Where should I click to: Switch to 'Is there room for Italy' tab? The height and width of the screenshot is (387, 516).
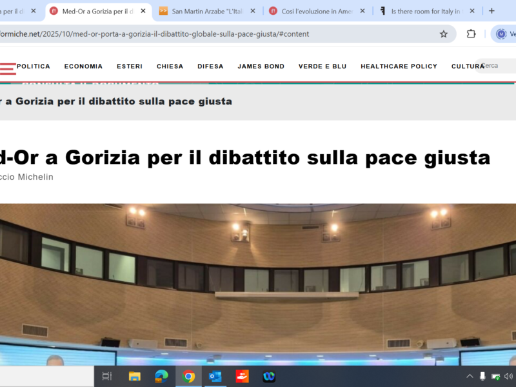[426, 11]
